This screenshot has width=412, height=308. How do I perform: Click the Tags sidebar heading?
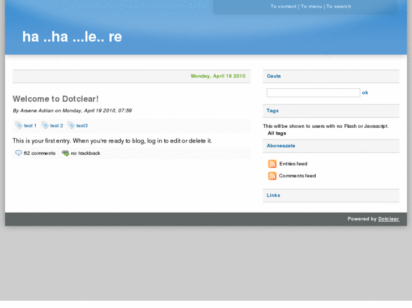pyautogui.click(x=273, y=111)
